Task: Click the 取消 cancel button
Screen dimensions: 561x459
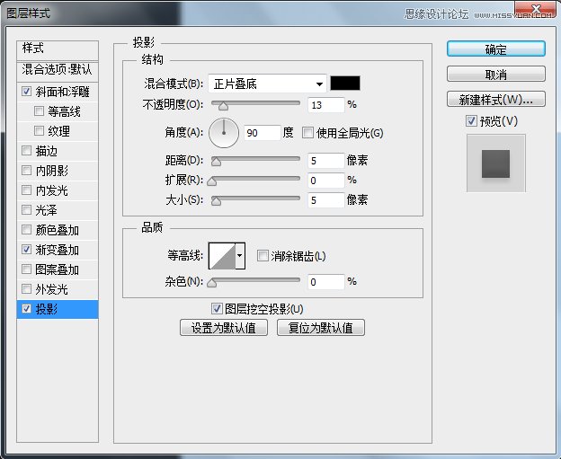Action: tap(496, 75)
